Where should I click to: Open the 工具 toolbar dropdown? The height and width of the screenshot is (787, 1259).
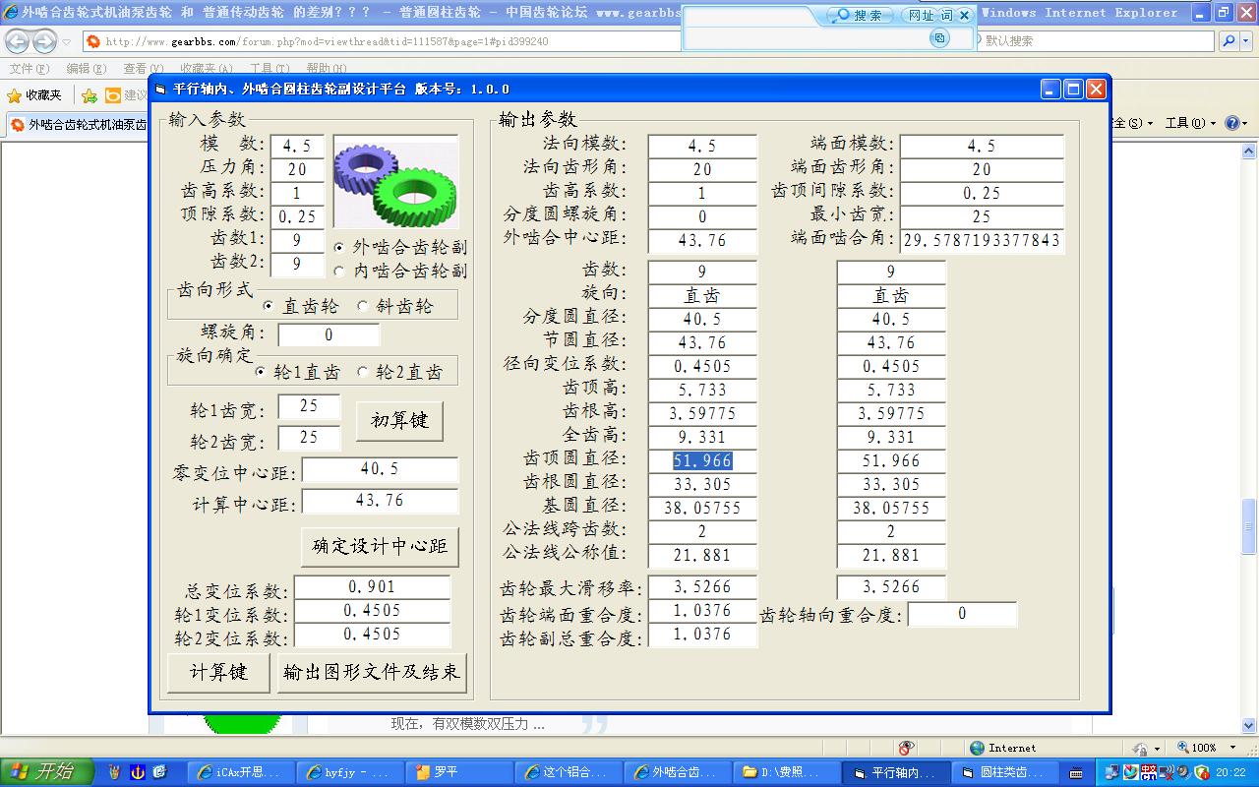tap(1190, 123)
